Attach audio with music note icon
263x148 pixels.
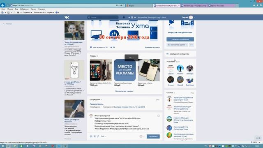coord(98,136)
